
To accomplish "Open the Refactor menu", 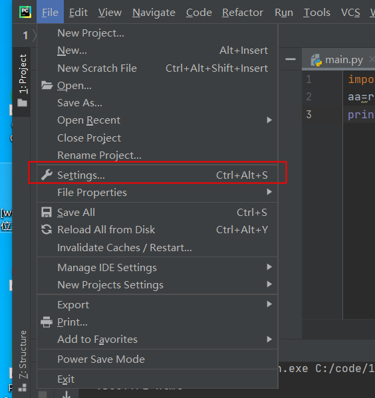I will point(243,12).
